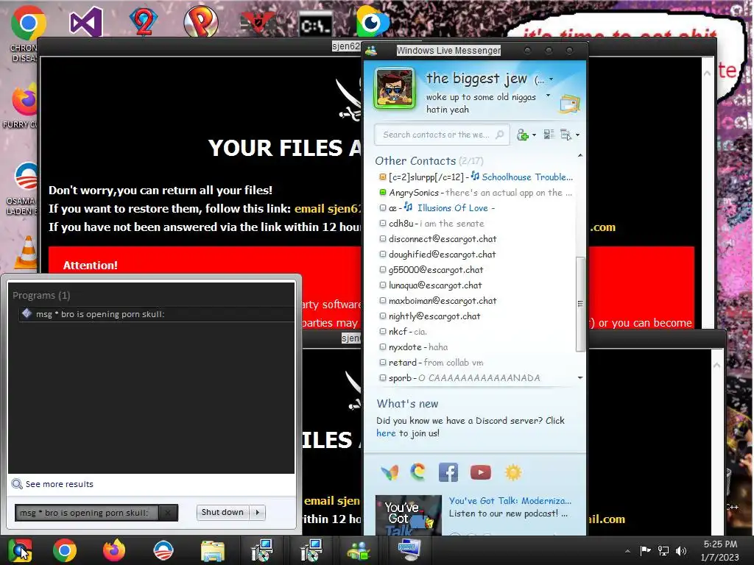This screenshot has height=565, width=754.
Task: Open You've Got Talk podcast link
Action: tap(510, 500)
